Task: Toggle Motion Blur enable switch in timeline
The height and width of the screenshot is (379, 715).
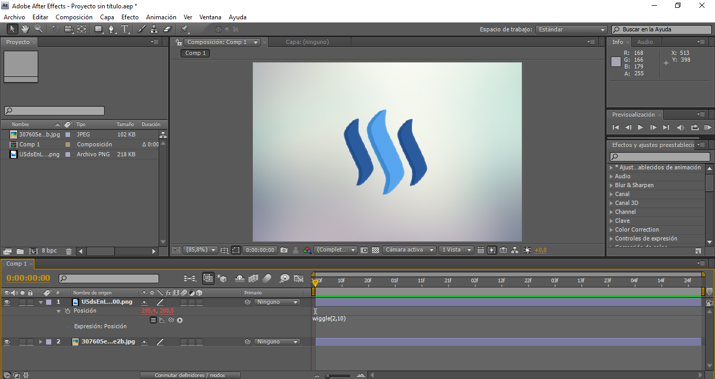Action: pos(267,278)
